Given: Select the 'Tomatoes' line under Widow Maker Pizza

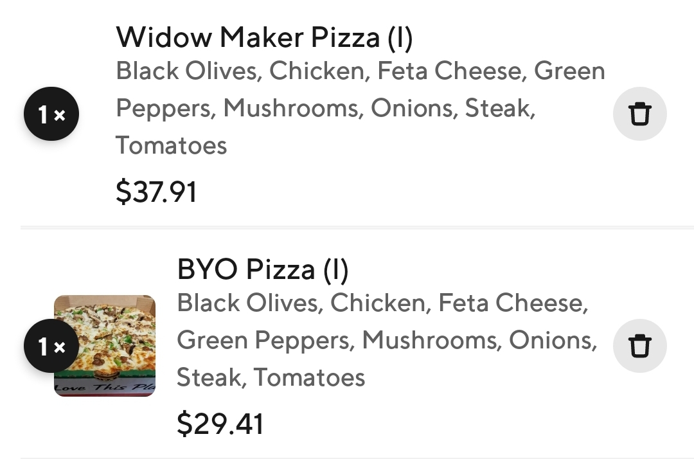Looking at the screenshot, I should (171, 145).
